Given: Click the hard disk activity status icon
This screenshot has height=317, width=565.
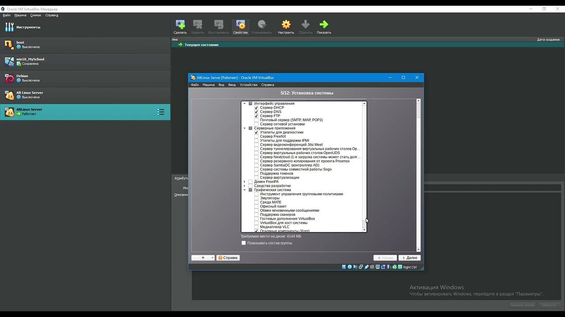Looking at the screenshot, I should pyautogui.click(x=344, y=267).
